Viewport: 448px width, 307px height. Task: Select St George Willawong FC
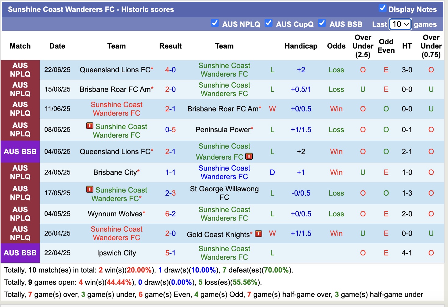pos(224,193)
